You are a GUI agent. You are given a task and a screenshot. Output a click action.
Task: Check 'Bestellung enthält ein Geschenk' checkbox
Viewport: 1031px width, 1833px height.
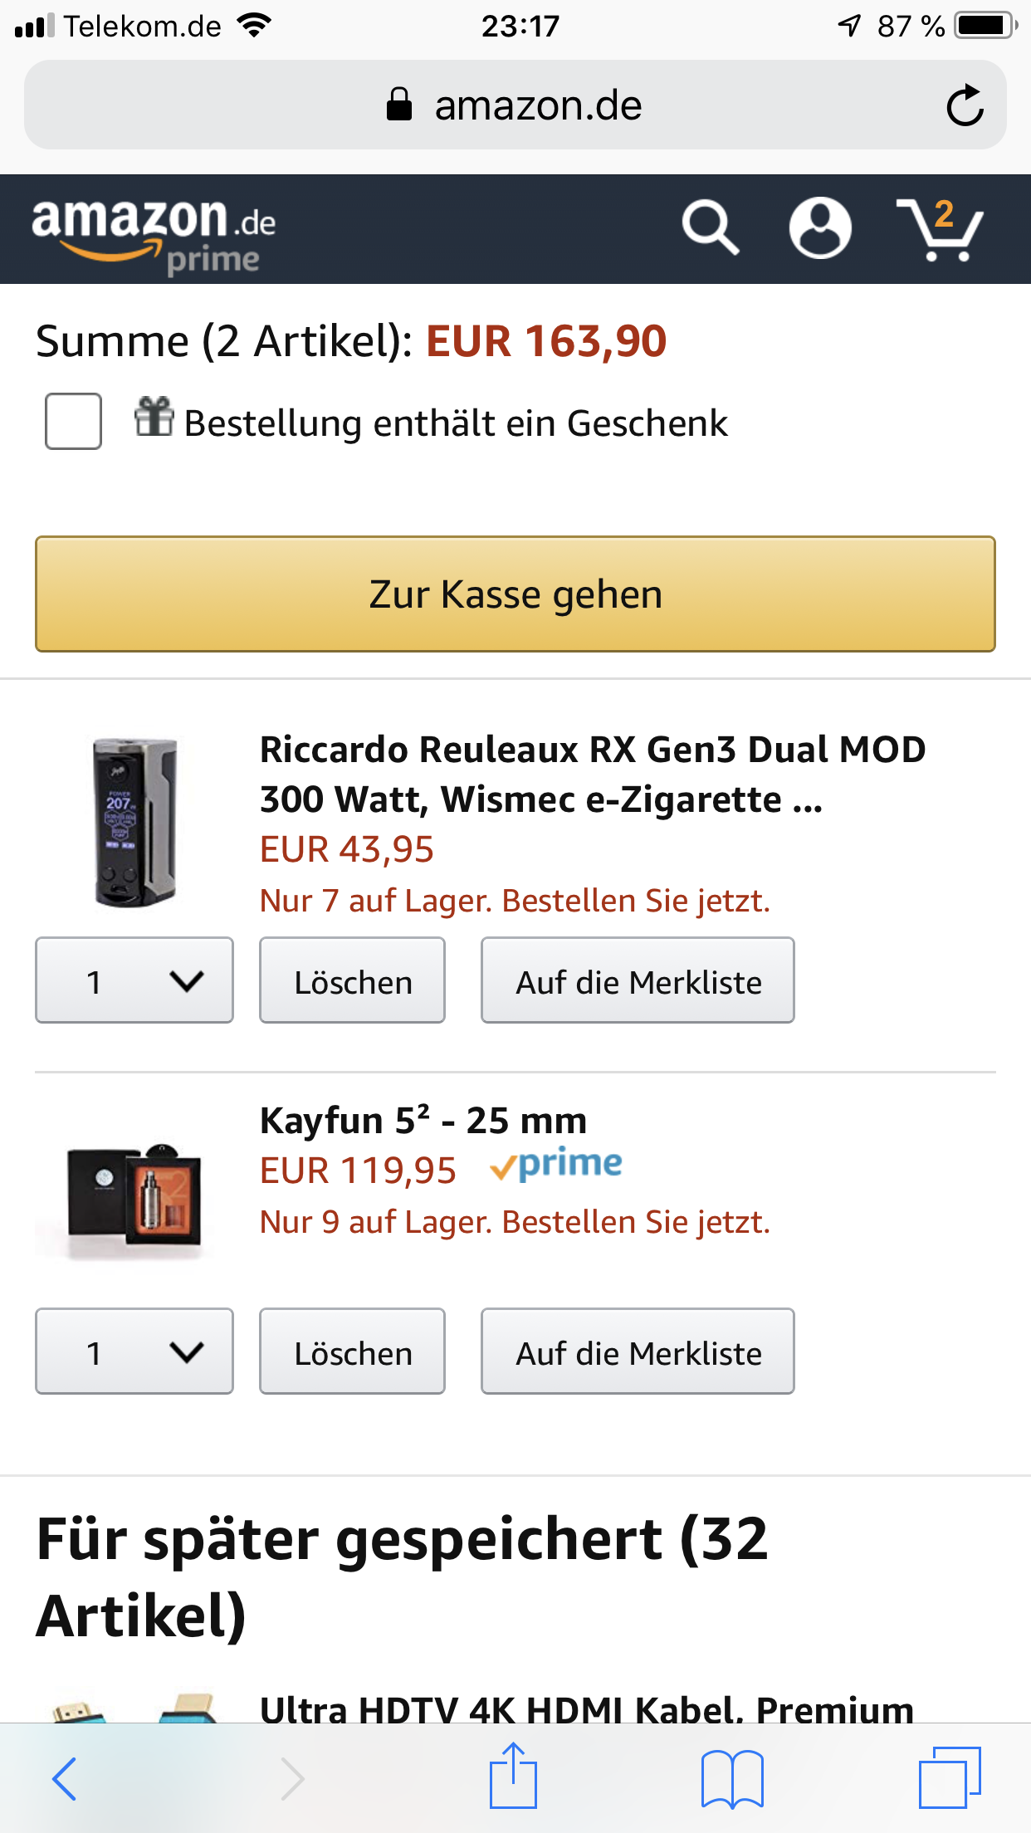tap(74, 422)
